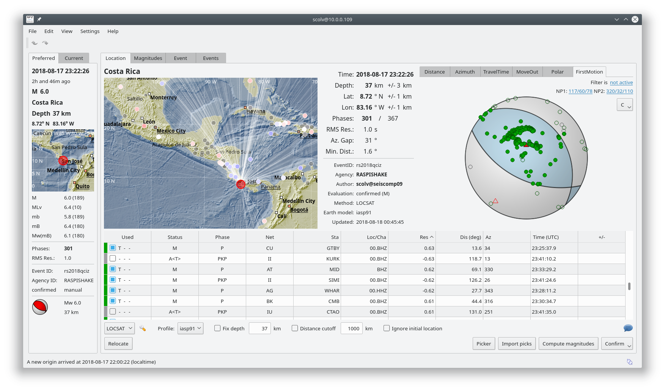Viewport: 665px width, 391px height.
Task: Open the C dropdown in FirstMotion panel
Action: (x=625, y=105)
